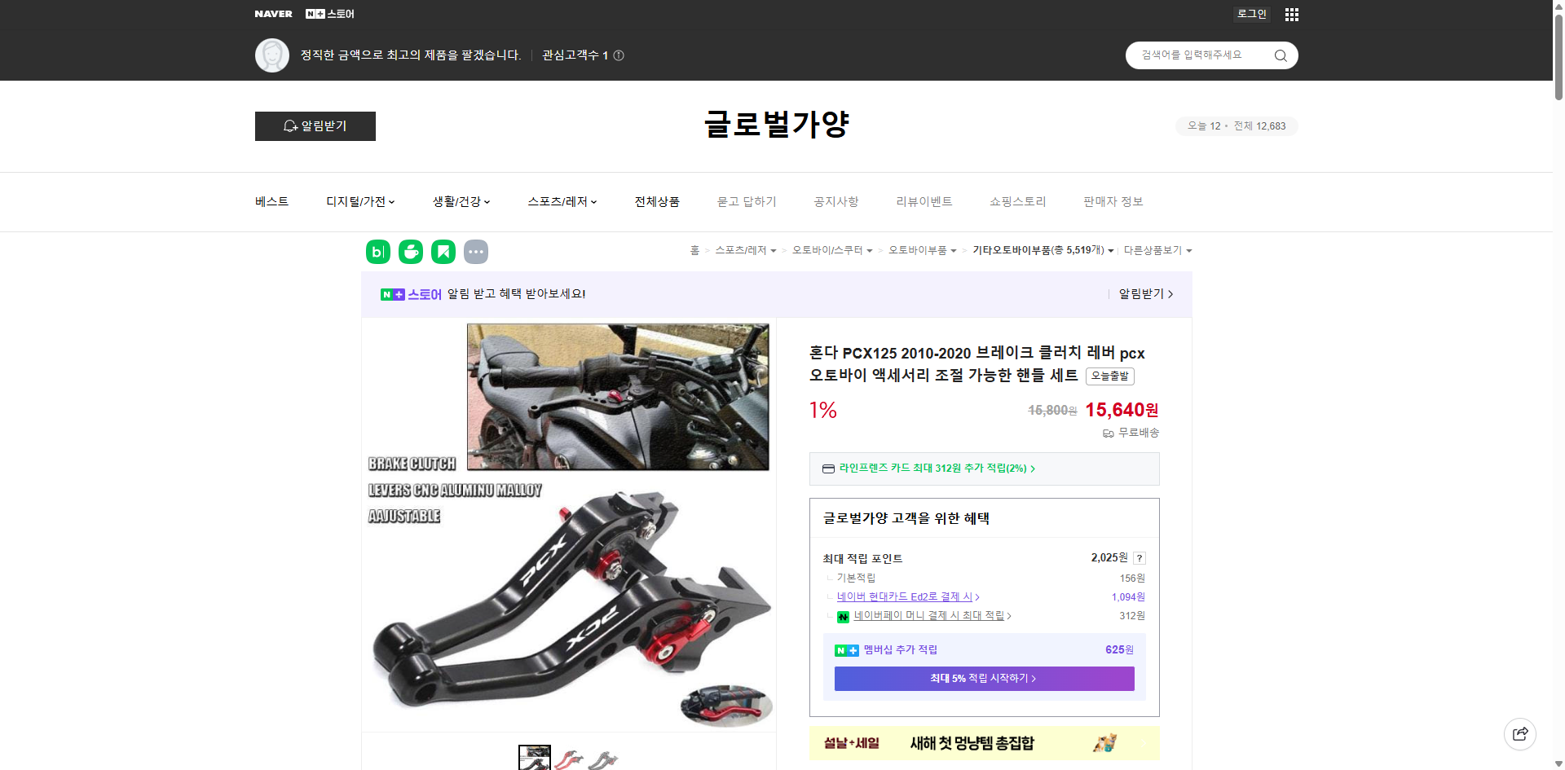
Task: Click the search magnifier icon
Action: (1280, 55)
